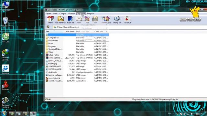
Task: Select the Music folder row
Action: click(77, 43)
